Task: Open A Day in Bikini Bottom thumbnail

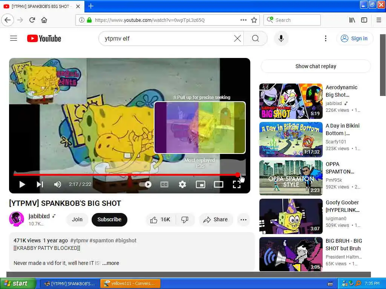Action: click(x=291, y=139)
